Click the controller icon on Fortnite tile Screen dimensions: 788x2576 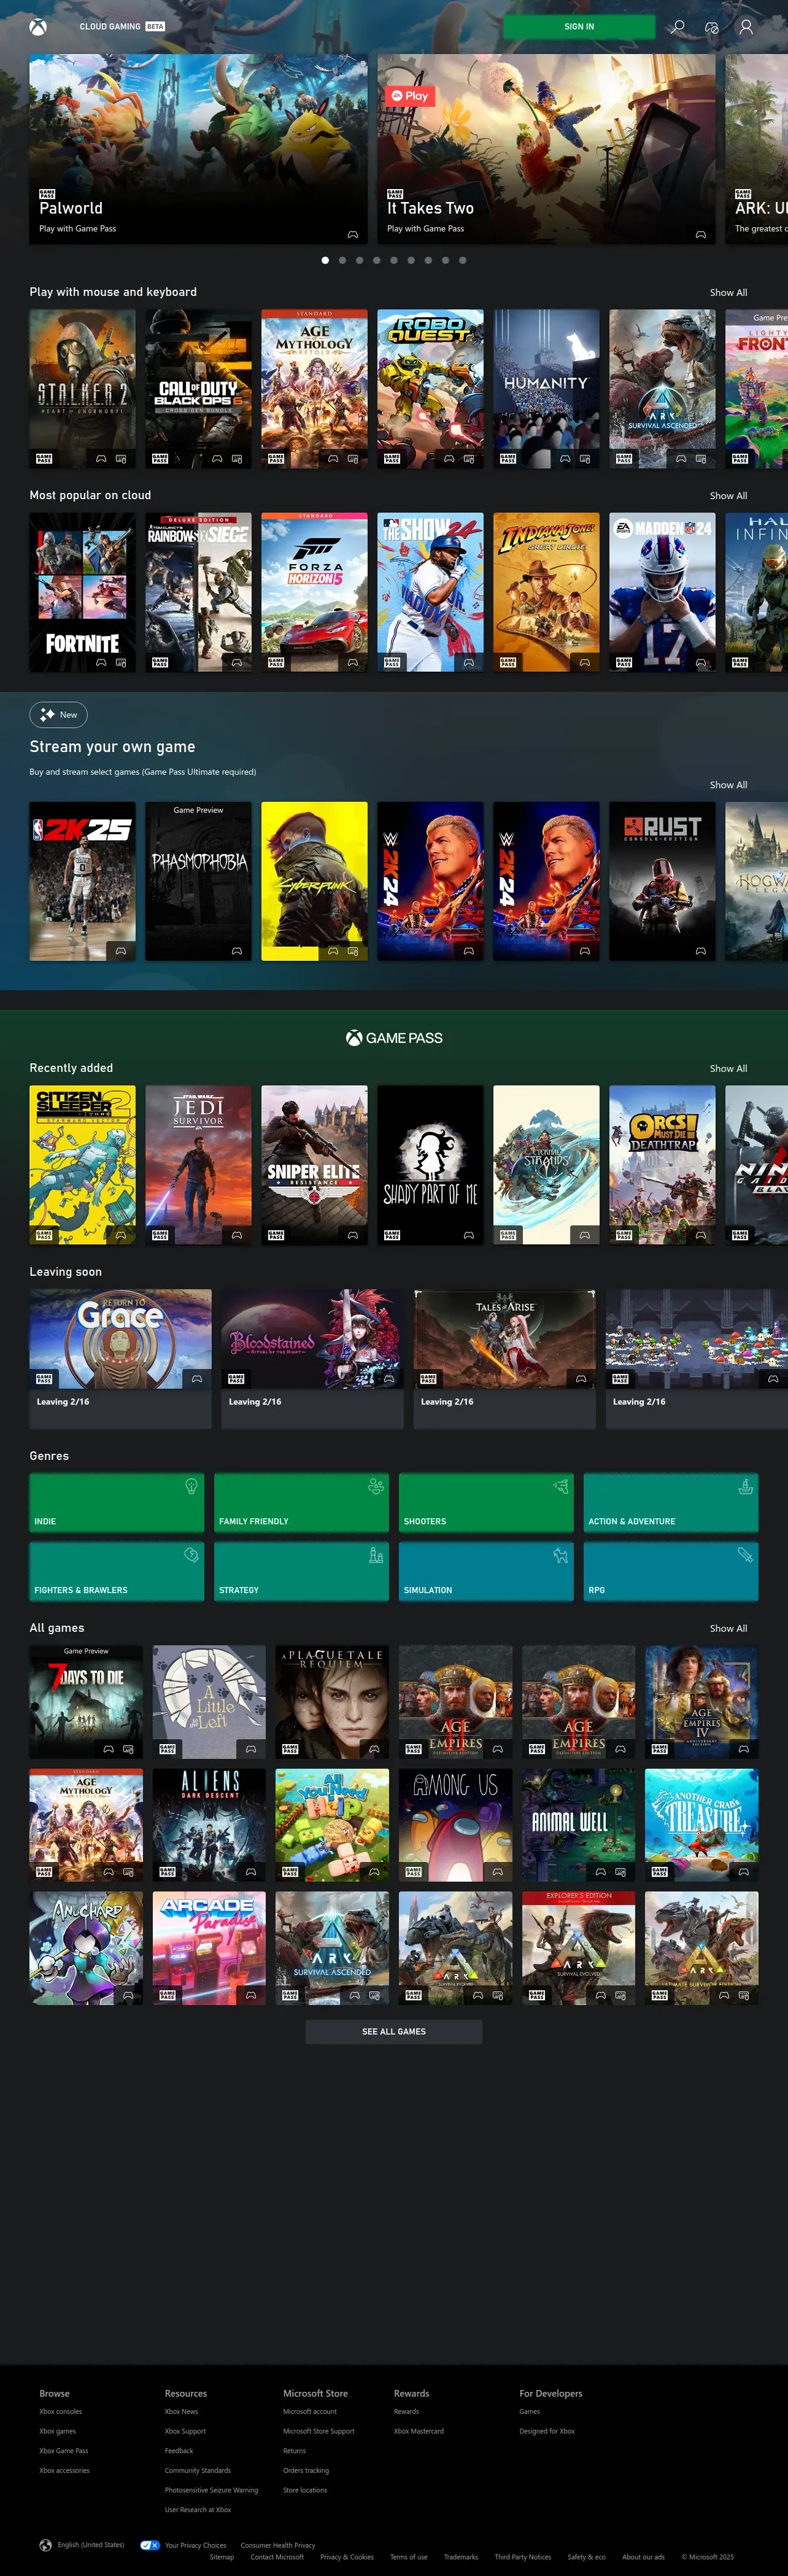click(101, 662)
